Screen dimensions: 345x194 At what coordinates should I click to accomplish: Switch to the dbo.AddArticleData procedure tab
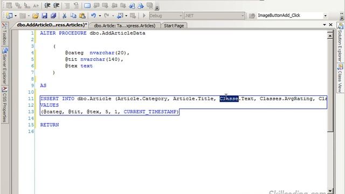click(52, 25)
